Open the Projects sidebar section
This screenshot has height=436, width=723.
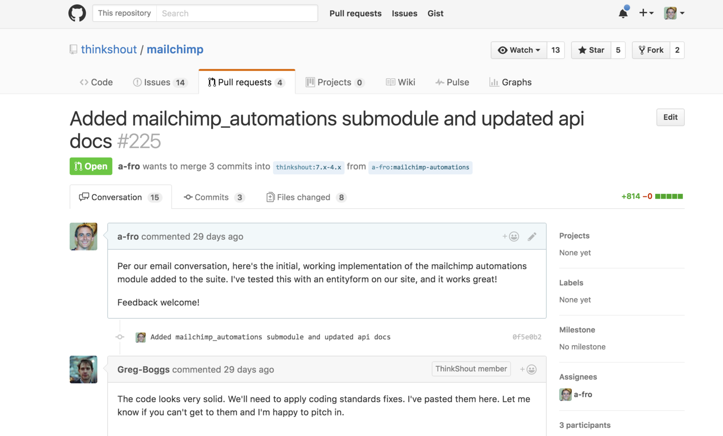coord(574,236)
